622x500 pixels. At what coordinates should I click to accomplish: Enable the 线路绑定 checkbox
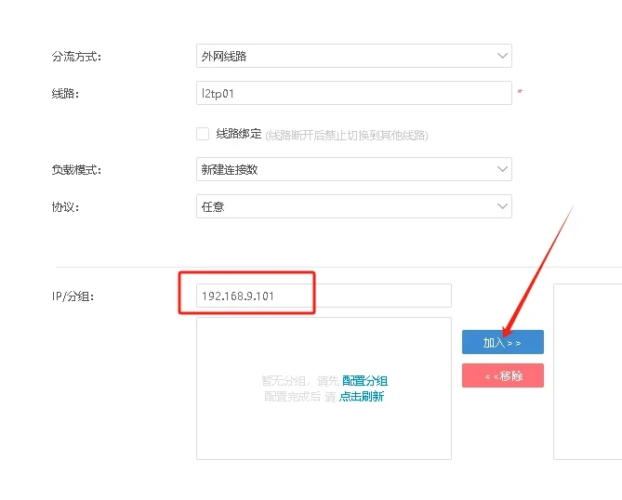pos(203,134)
